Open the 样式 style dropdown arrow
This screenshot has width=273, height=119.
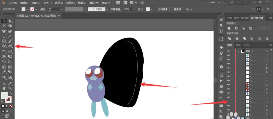(x=152, y=9)
